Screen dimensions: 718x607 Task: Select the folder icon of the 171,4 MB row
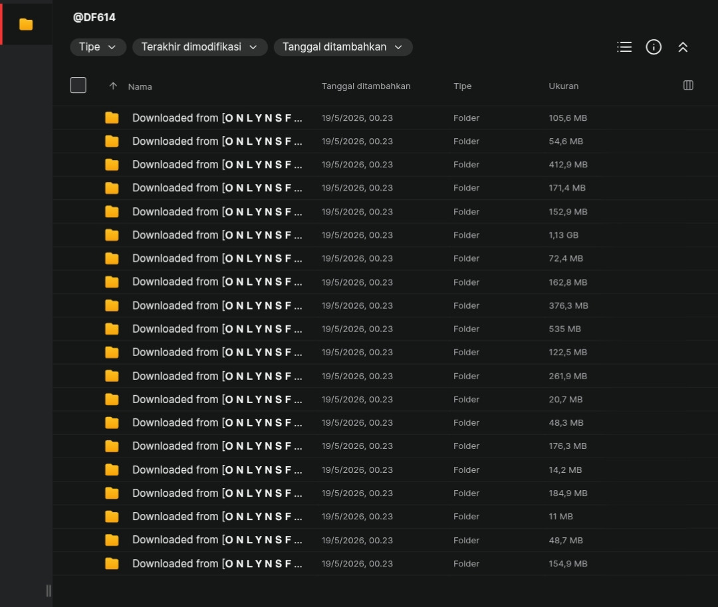112,188
